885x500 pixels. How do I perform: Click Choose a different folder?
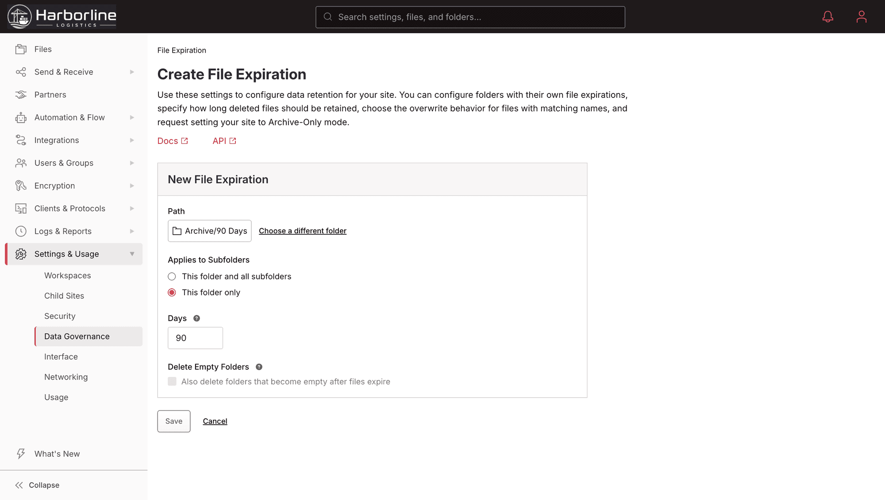click(303, 231)
